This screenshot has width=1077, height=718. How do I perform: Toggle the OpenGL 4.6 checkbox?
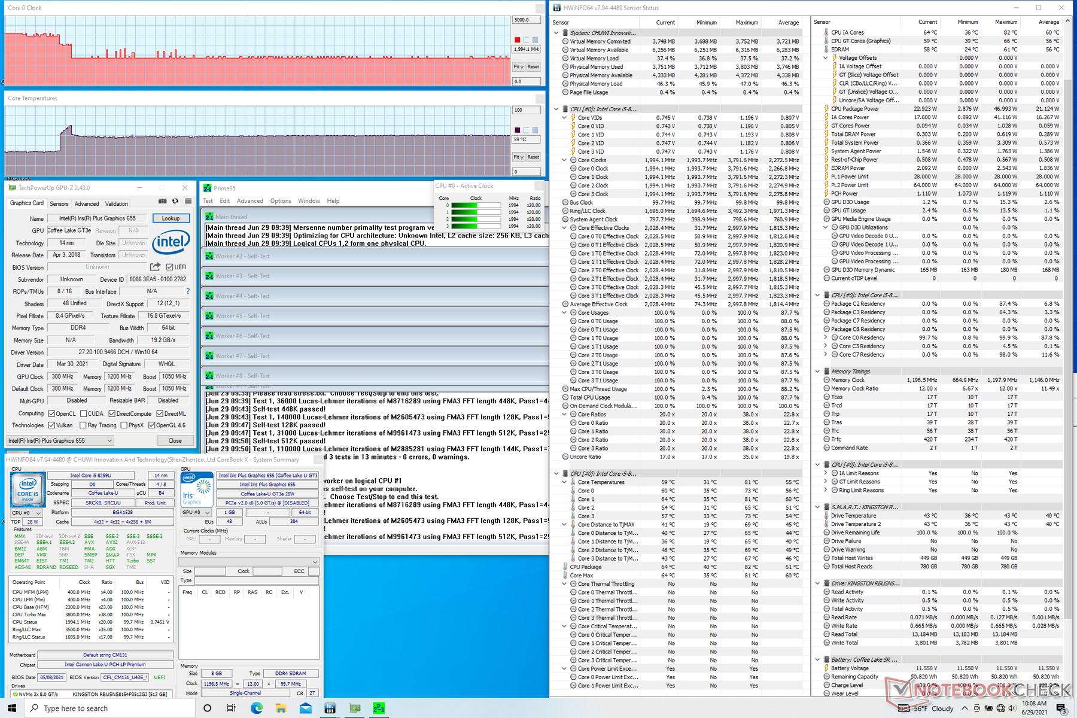coord(152,425)
